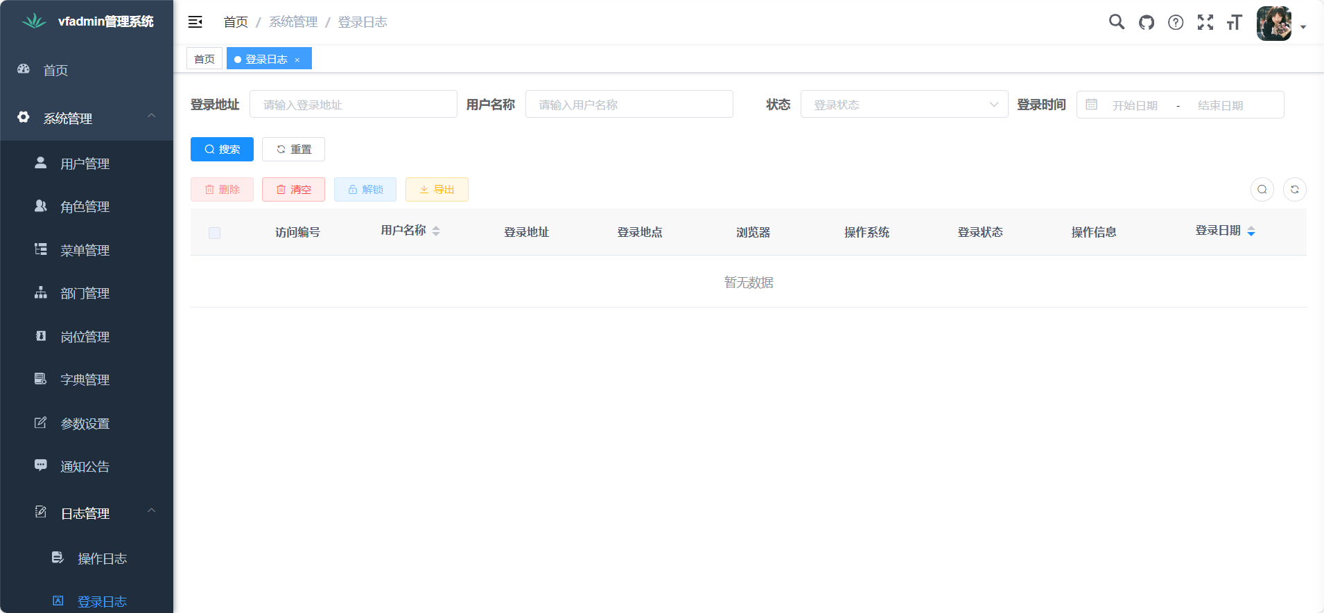Open 操作日志 in the sidebar
This screenshot has width=1324, height=613.
[x=87, y=558]
